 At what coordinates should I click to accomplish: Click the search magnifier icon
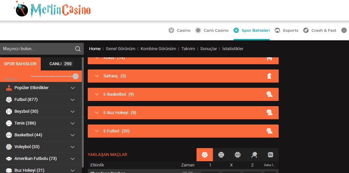pos(78,49)
